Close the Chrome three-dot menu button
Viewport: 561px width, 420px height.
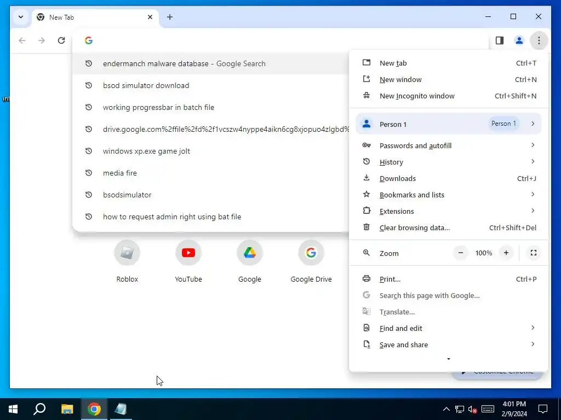539,40
